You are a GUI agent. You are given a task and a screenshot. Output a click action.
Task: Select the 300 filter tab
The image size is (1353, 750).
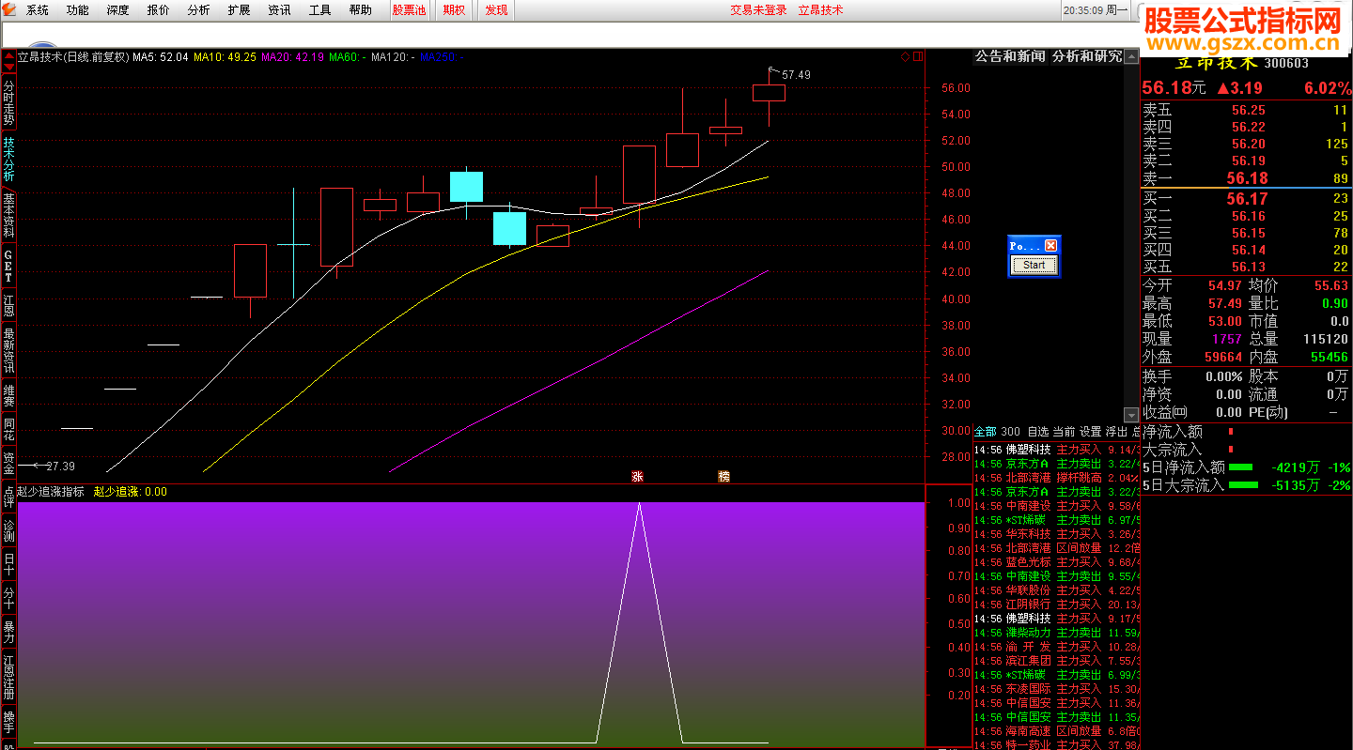[1010, 432]
